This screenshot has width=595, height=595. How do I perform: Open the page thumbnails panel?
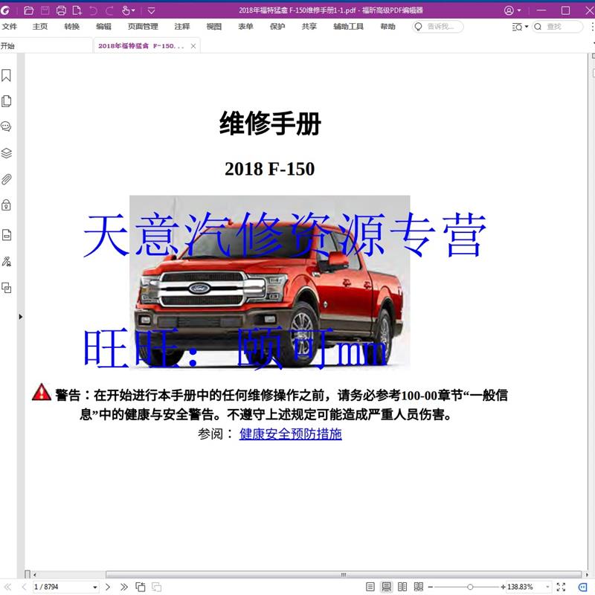7,101
